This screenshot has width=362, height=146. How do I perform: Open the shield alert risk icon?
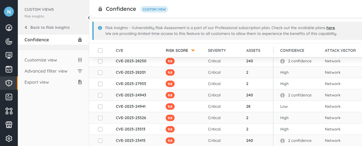pyautogui.click(x=9, y=83)
